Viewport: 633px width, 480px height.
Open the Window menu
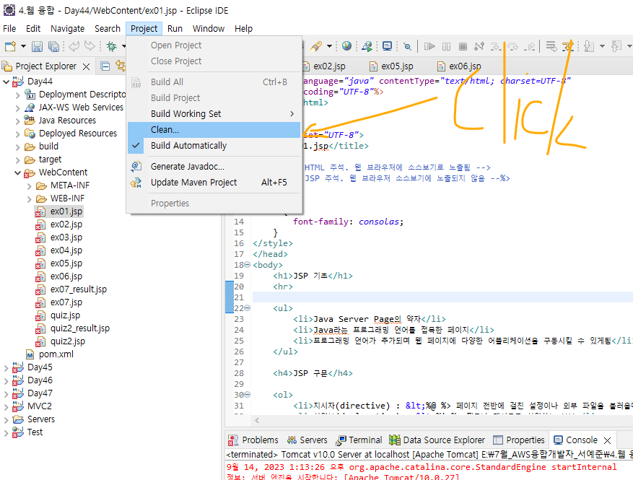209,29
